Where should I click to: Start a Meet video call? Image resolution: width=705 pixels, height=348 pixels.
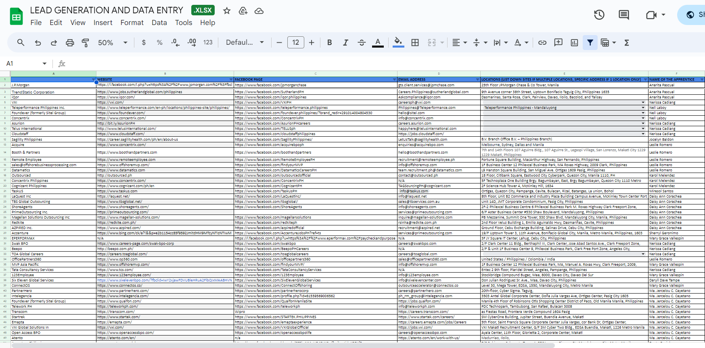click(651, 15)
